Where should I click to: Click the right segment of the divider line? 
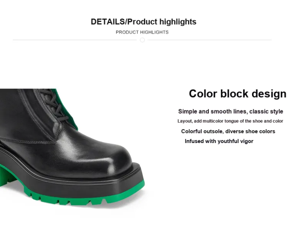pos(209,40)
